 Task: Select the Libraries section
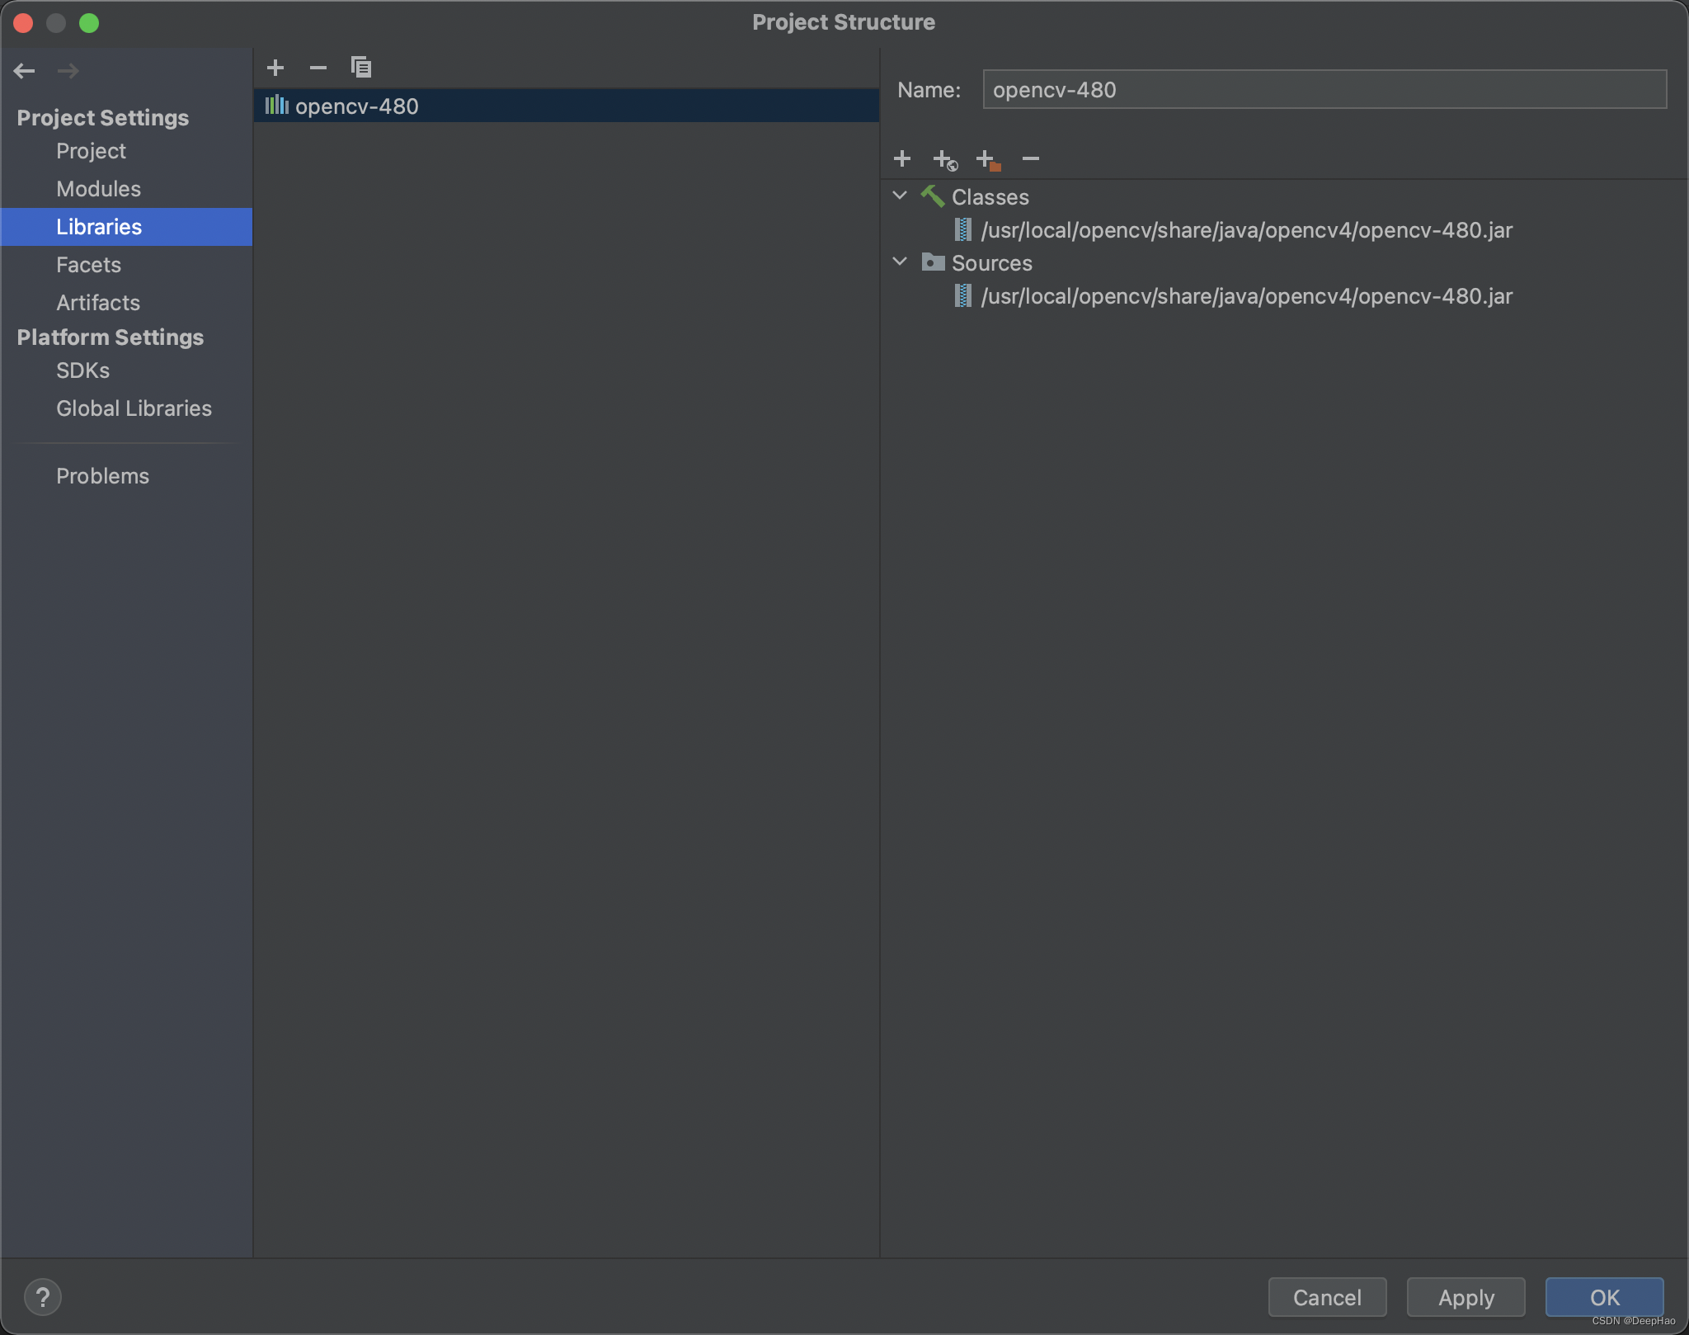pyautogui.click(x=126, y=227)
